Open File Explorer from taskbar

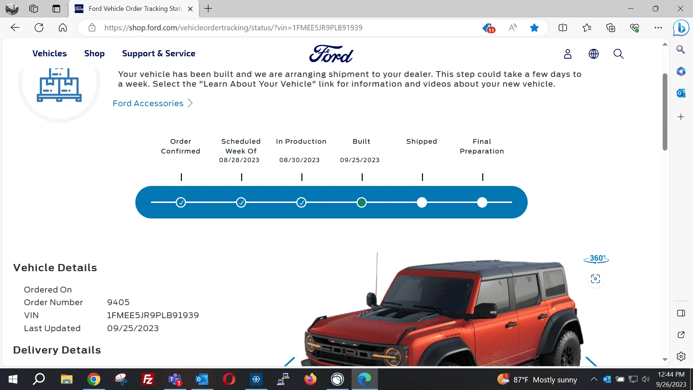[66, 379]
